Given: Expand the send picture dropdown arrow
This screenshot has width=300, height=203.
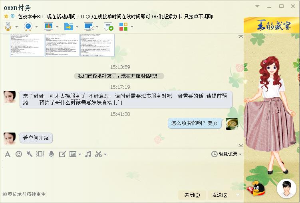Looking at the screenshot, I should 79,154.
